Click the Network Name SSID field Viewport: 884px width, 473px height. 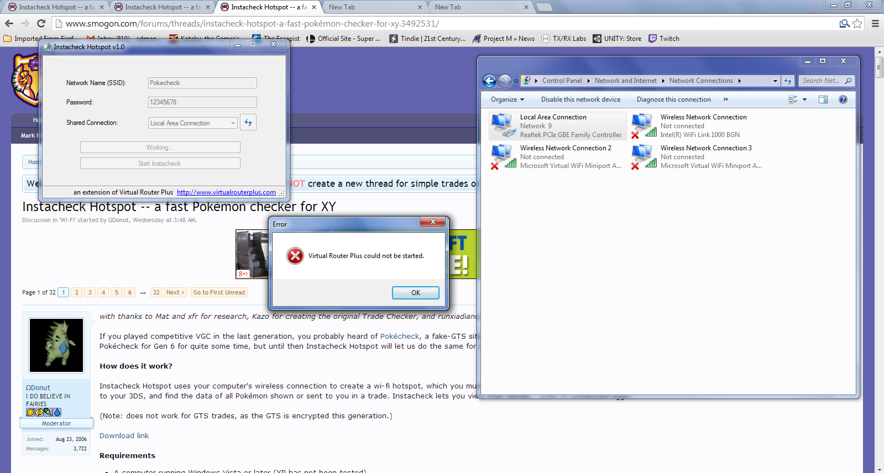click(x=202, y=83)
